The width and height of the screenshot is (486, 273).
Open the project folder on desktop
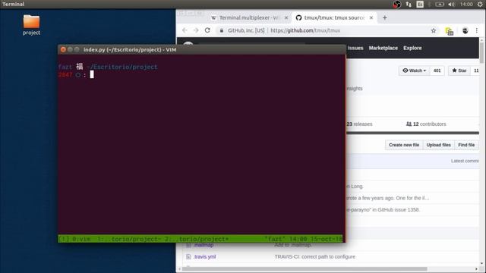[31, 25]
